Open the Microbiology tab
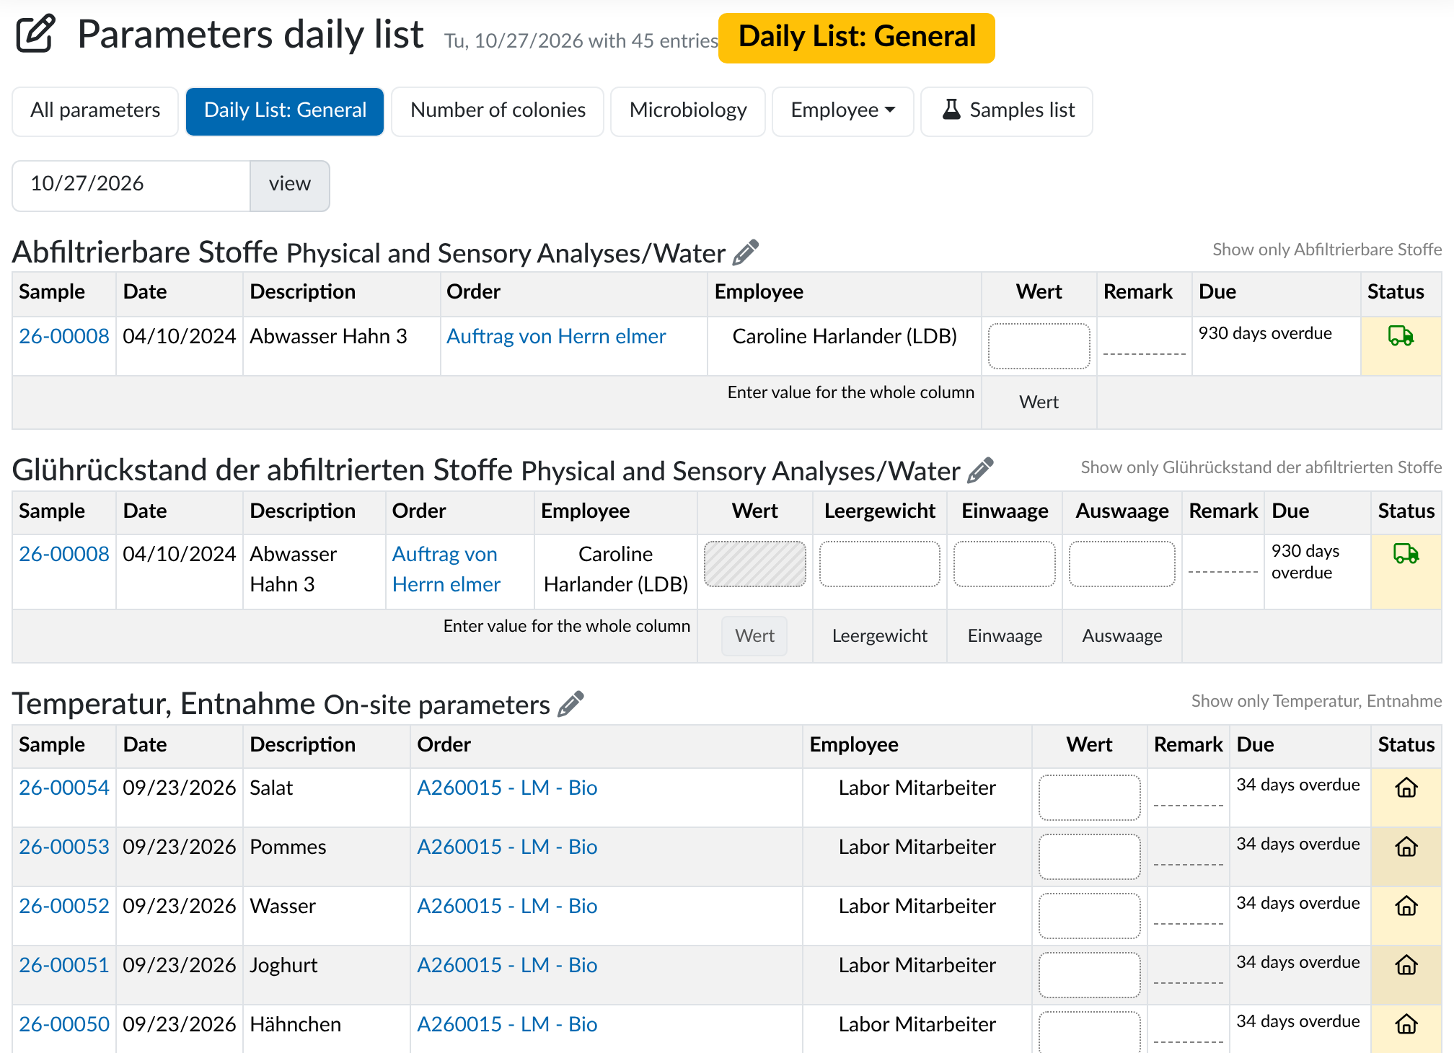Image resolution: width=1454 pixels, height=1053 pixels. click(x=688, y=111)
